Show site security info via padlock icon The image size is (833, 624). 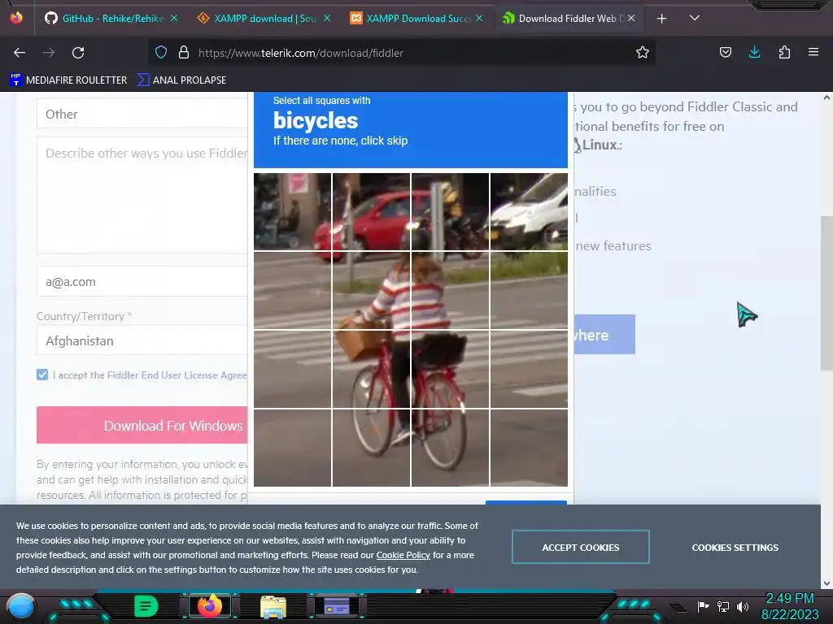click(184, 52)
